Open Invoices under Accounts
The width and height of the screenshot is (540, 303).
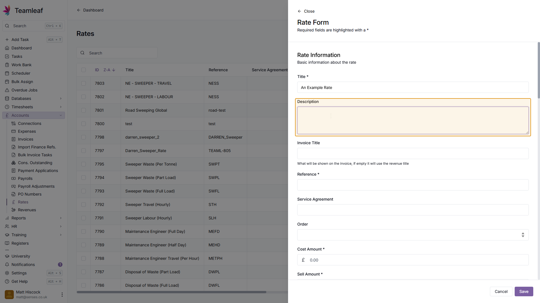pos(26,139)
